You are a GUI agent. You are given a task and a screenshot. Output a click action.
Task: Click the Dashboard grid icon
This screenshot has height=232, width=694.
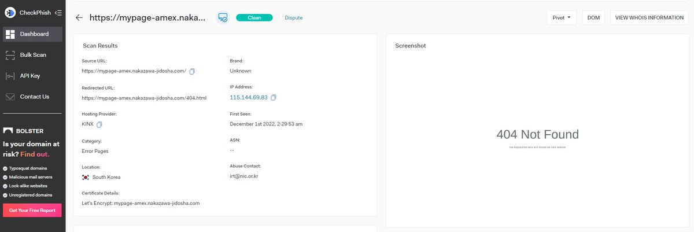[10, 34]
